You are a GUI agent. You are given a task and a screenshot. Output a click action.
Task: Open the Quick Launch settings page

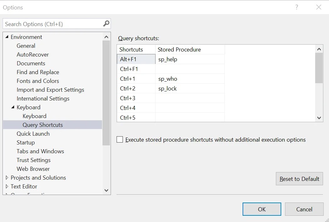point(33,133)
